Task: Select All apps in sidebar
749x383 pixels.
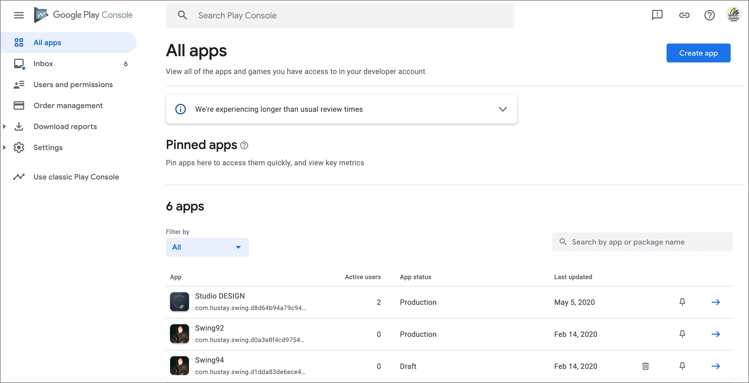Action: 69,43
